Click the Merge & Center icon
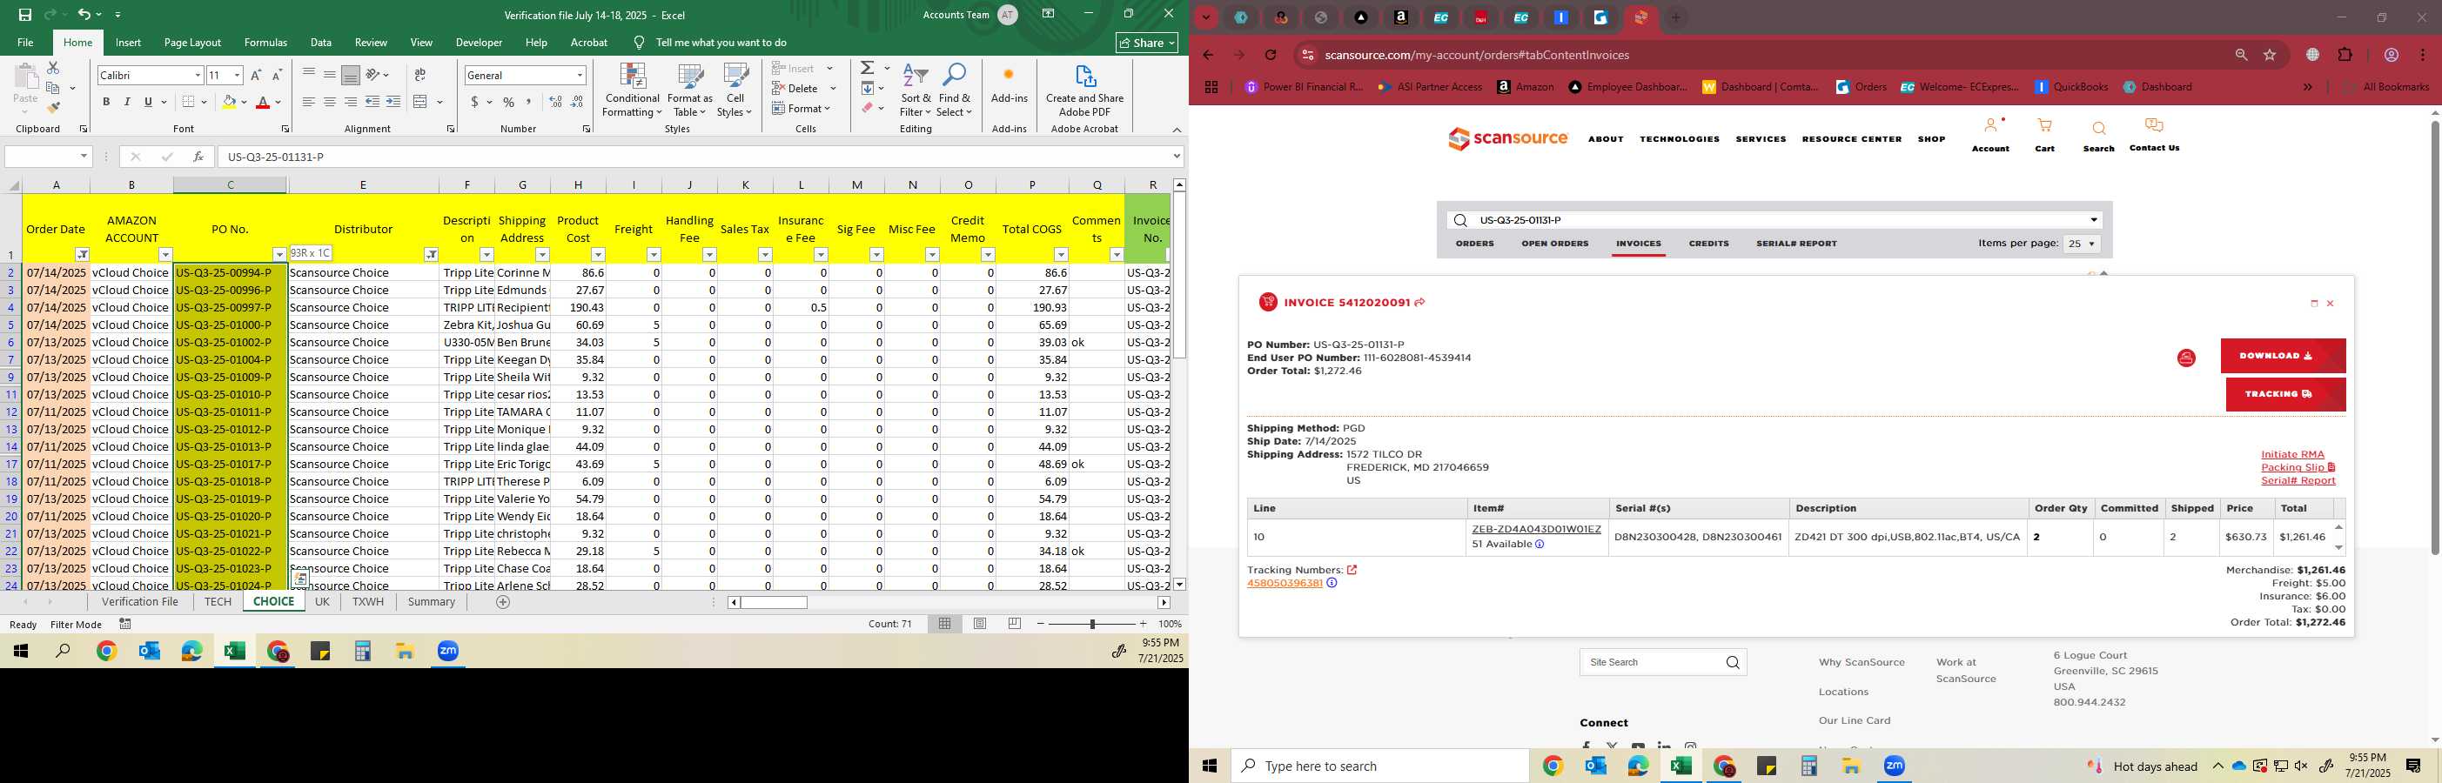Viewport: 2442px width, 783px height. pyautogui.click(x=421, y=102)
